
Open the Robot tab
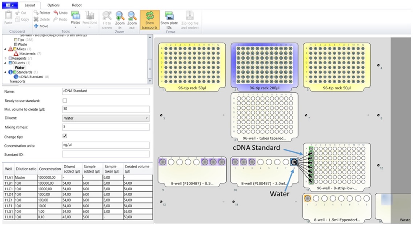77,5
